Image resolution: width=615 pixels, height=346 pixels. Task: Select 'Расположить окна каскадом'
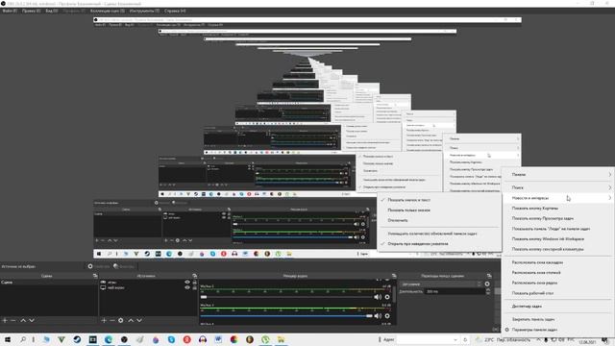[x=558, y=262]
